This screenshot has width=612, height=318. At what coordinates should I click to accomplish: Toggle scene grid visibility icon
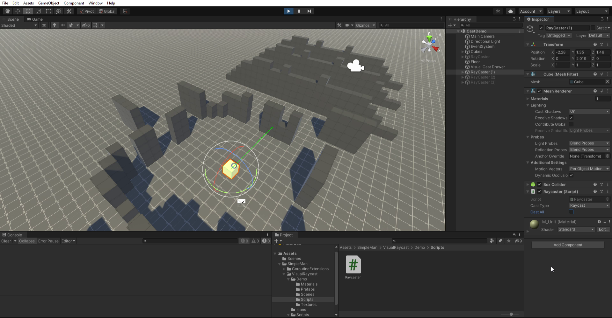[x=95, y=25]
